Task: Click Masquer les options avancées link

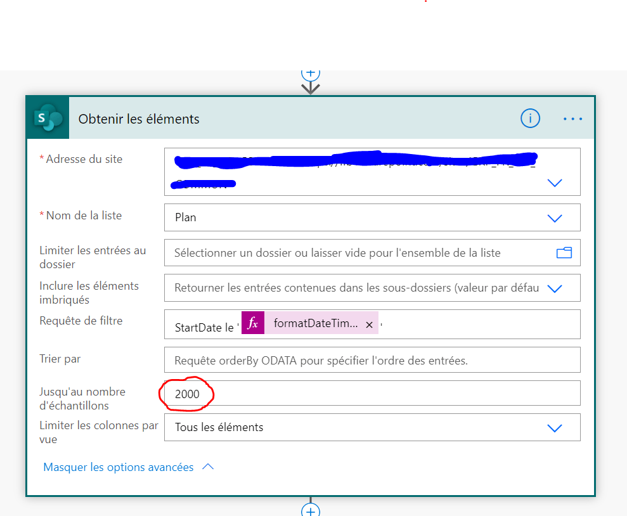Action: 119,467
